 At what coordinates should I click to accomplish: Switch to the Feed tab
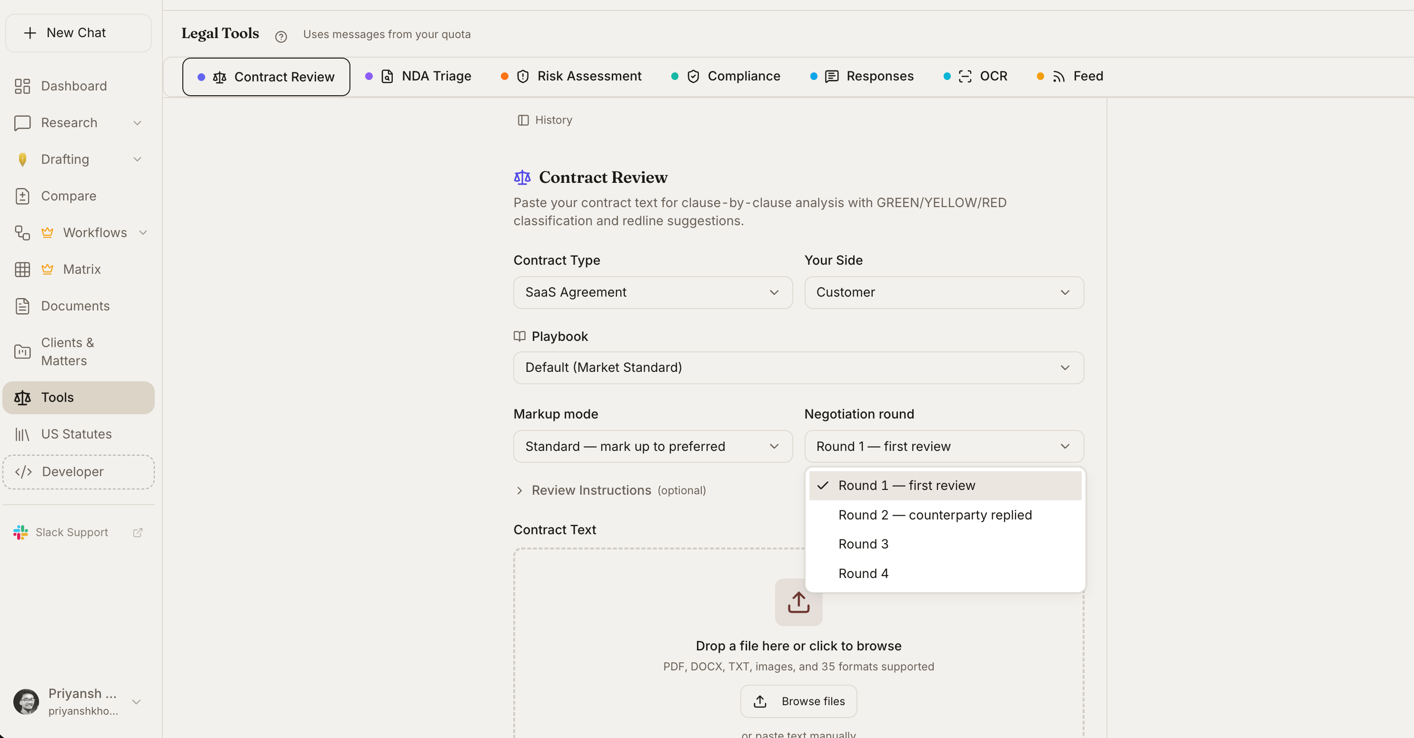[x=1070, y=76]
